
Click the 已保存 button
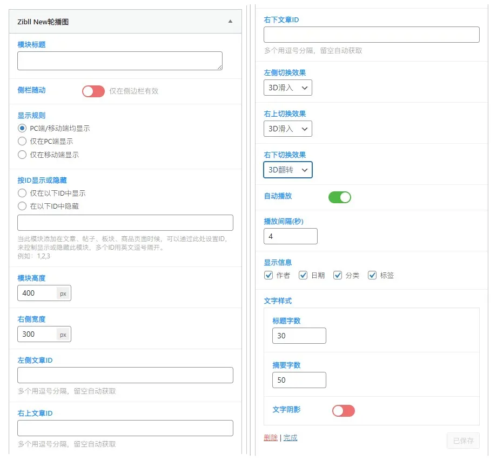click(462, 441)
